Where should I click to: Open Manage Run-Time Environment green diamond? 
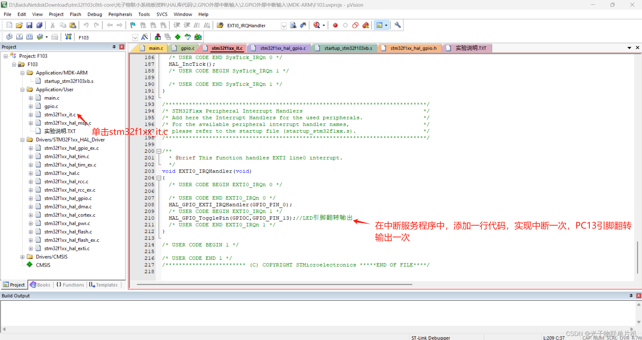click(178, 37)
